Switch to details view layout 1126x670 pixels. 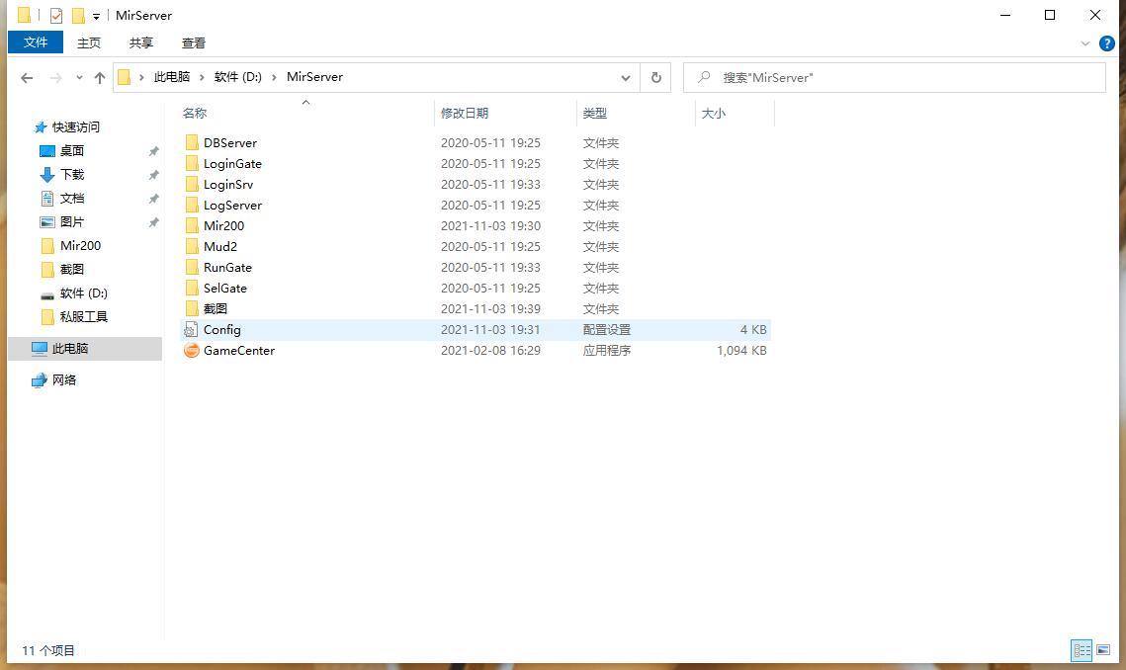[x=1082, y=650]
